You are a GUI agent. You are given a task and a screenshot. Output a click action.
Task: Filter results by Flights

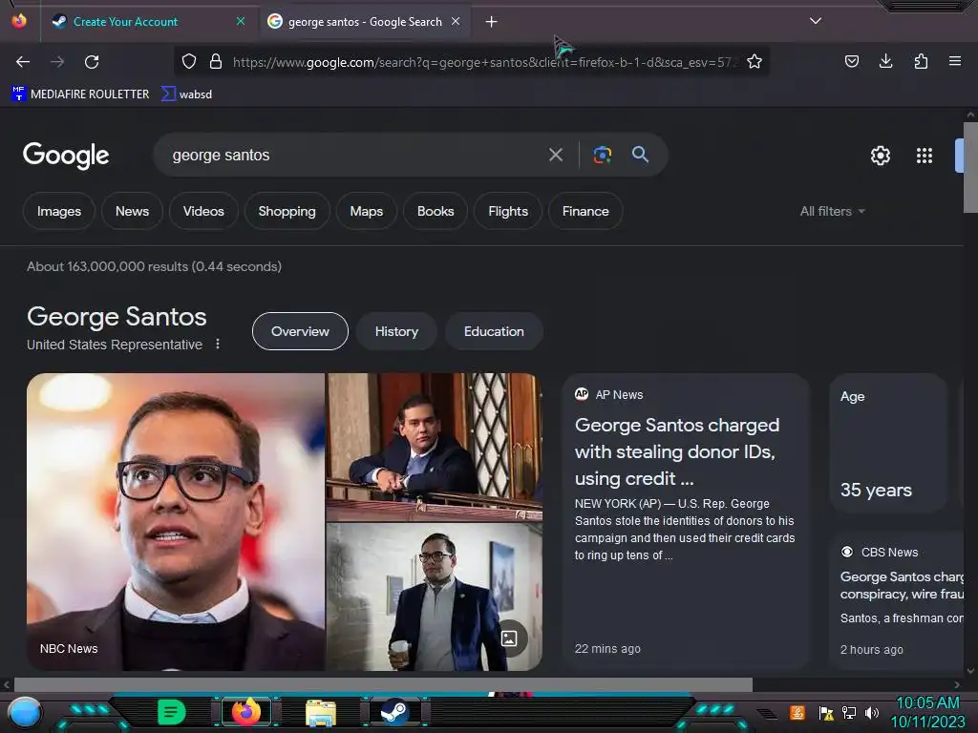click(508, 211)
